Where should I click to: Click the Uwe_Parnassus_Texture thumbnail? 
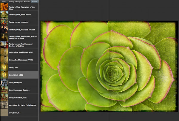point(4,90)
